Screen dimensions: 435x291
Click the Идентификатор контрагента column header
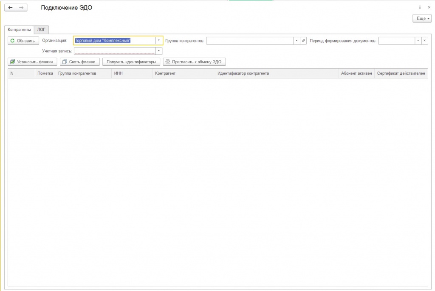[277, 73]
